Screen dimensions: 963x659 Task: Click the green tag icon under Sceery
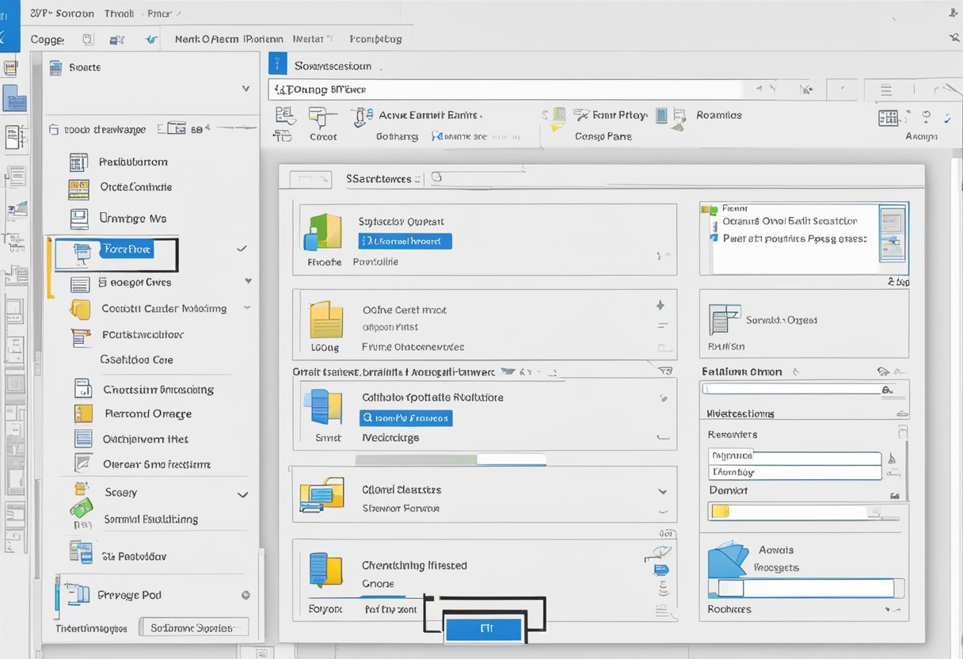pyautogui.click(x=82, y=508)
